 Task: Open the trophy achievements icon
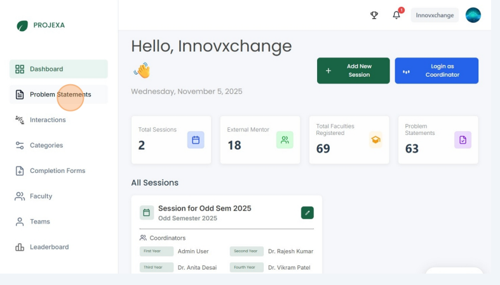point(374,15)
